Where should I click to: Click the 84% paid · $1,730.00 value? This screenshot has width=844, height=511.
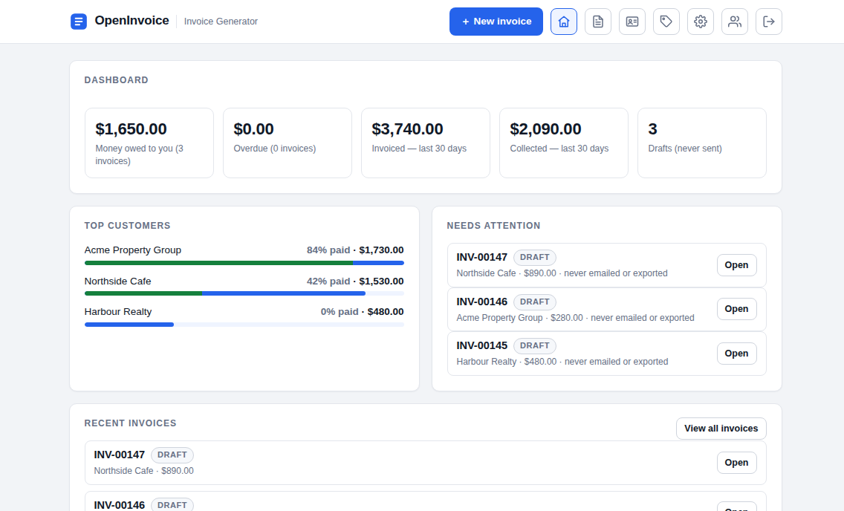tap(355, 250)
